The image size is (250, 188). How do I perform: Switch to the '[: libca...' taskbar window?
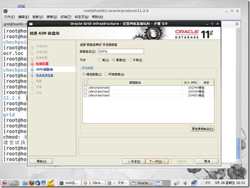[94, 183]
